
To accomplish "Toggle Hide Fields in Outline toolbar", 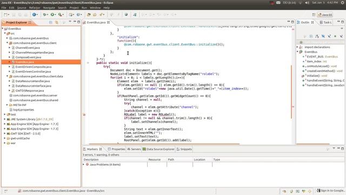I will [323, 36].
